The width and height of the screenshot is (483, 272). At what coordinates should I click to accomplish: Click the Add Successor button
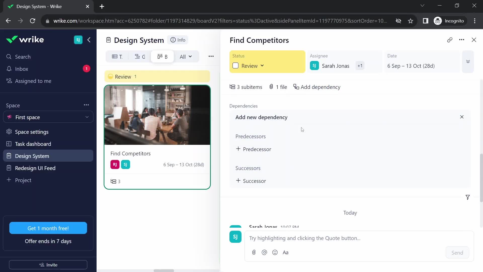click(251, 181)
